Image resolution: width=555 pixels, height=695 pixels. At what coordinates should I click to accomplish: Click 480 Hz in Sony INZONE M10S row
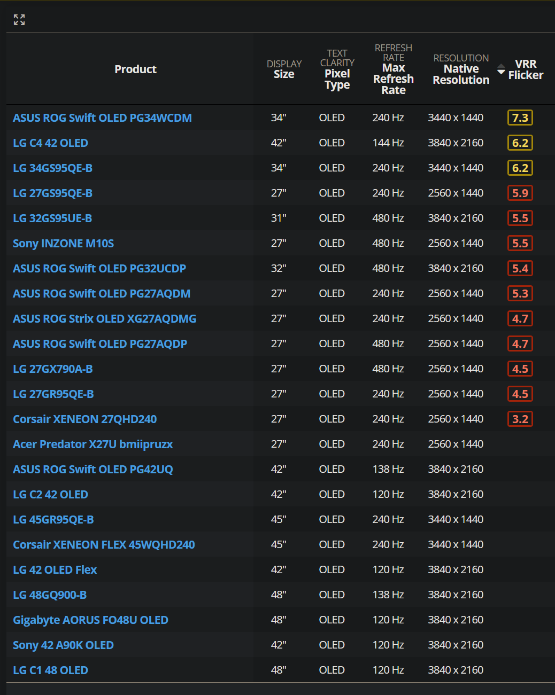[x=388, y=243]
